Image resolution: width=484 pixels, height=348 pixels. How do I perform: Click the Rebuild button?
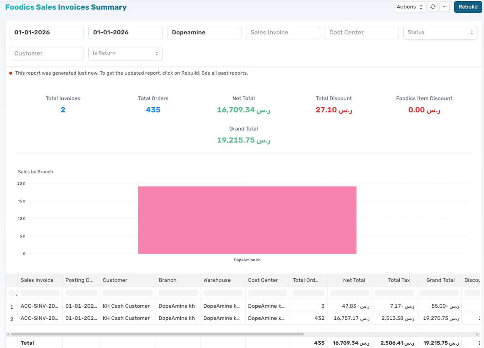[467, 7]
